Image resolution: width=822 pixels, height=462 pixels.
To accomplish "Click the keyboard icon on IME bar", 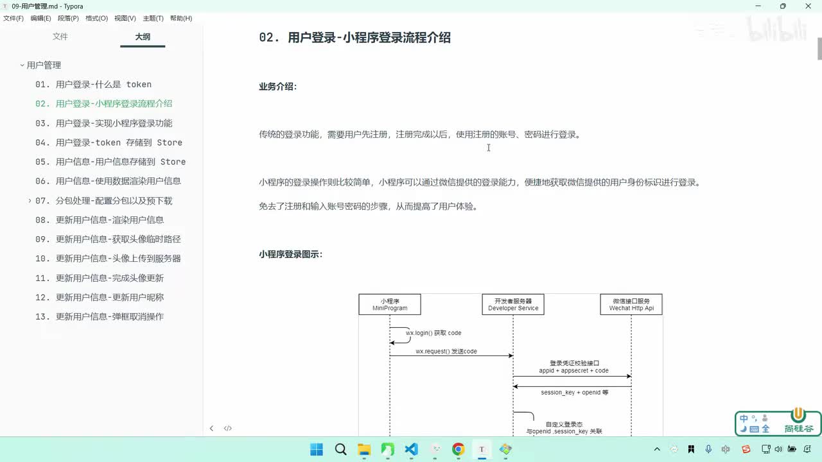I will tap(755, 429).
